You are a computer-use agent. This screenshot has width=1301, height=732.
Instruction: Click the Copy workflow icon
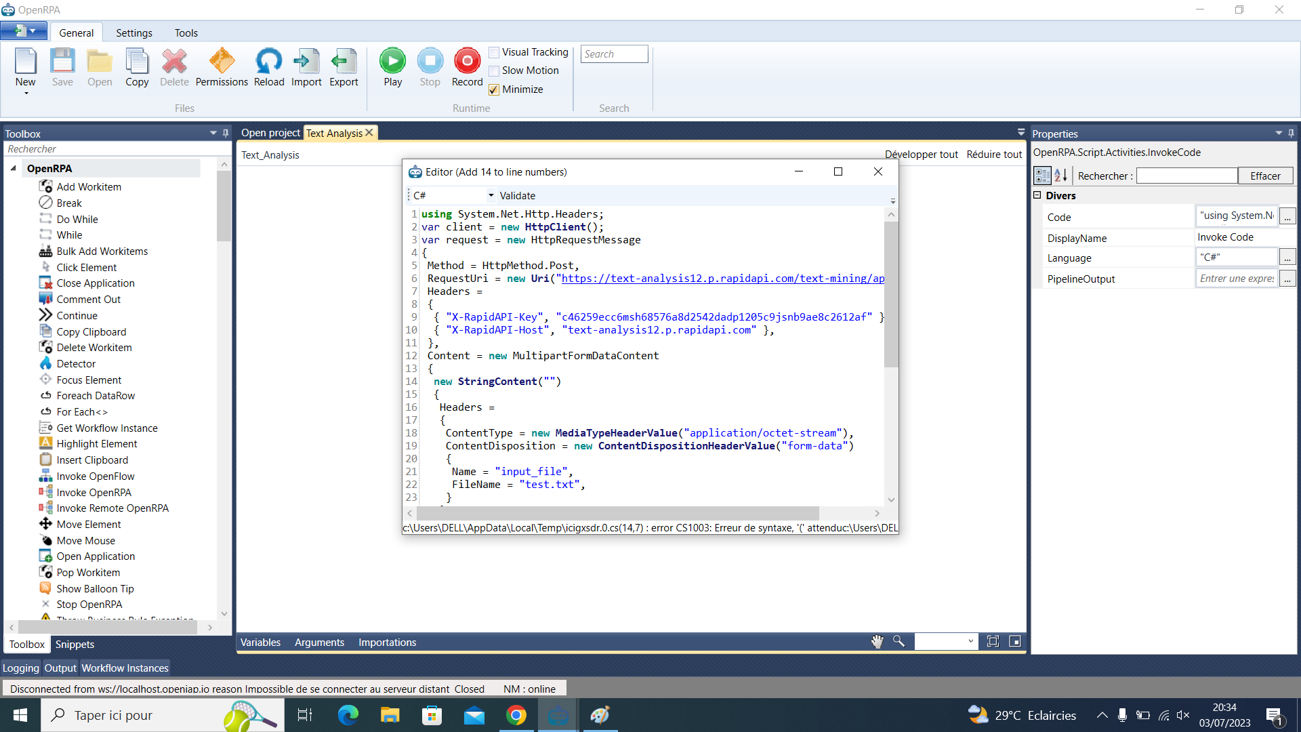pyautogui.click(x=137, y=62)
